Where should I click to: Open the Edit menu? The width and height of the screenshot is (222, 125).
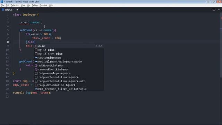tap(7, 5)
